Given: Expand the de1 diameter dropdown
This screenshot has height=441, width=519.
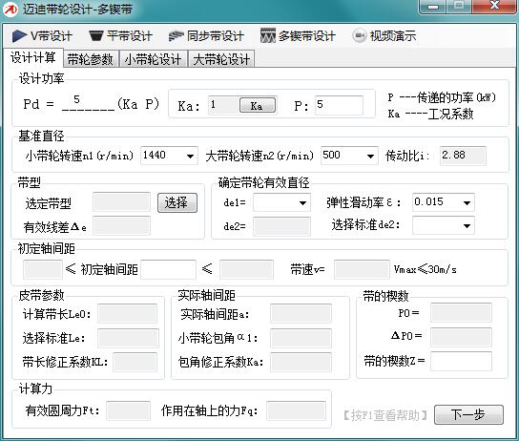Looking at the screenshot, I should point(302,202).
